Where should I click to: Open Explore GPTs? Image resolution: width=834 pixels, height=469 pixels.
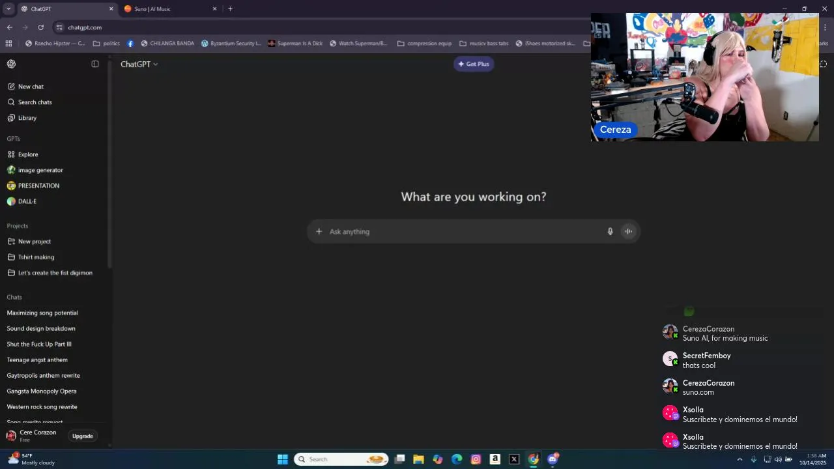tap(22, 154)
